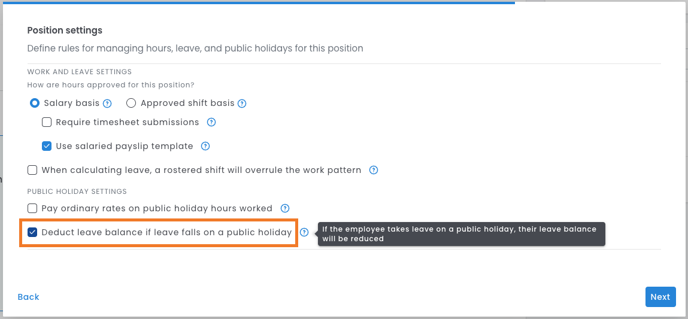688x319 pixels.
Task: Click help icon beside Deduct leave balance
Action: click(304, 232)
